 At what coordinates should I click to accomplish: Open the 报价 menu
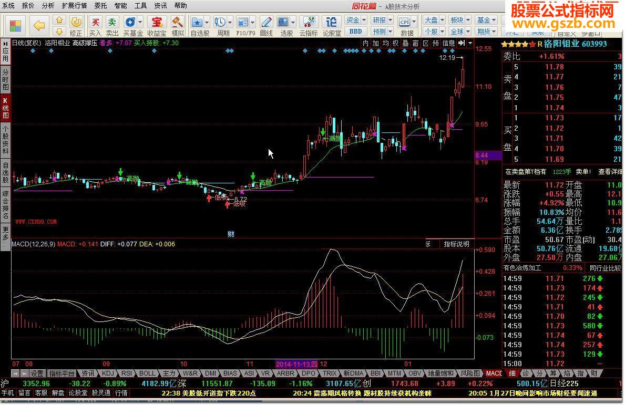(28, 6)
